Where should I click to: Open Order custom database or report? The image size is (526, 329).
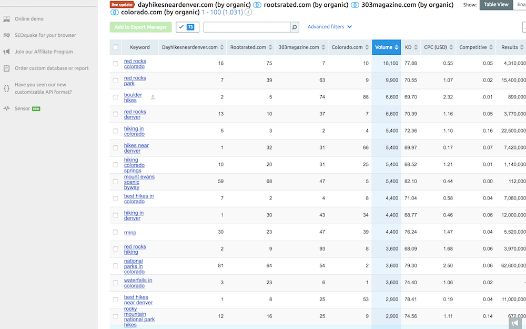pos(52,68)
